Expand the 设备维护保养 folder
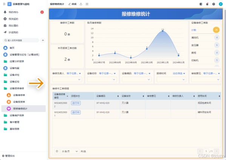This screenshot has width=226, height=160. [24, 115]
